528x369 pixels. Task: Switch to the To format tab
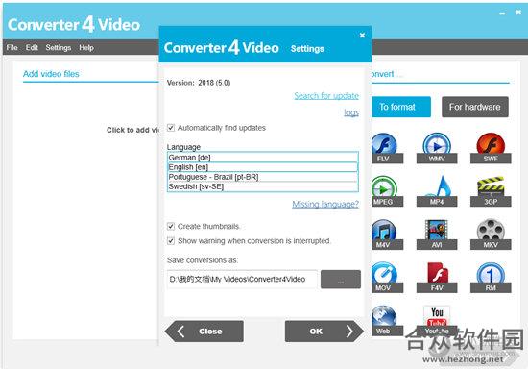point(400,107)
